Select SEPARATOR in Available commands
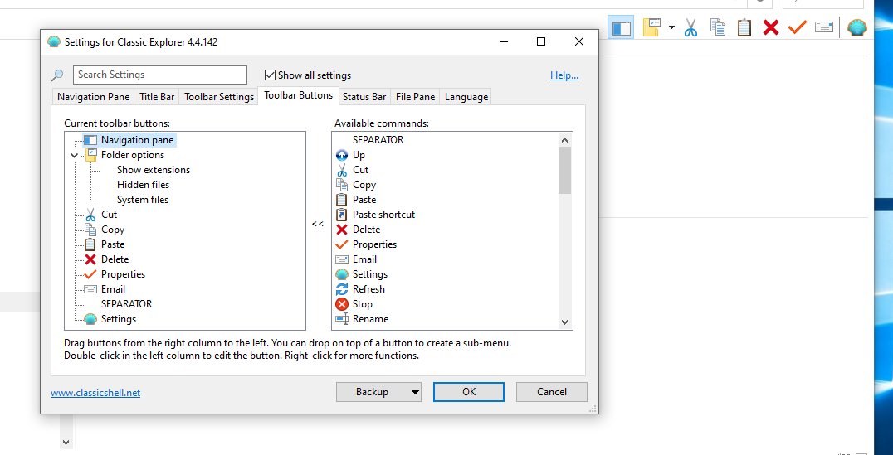 [378, 140]
